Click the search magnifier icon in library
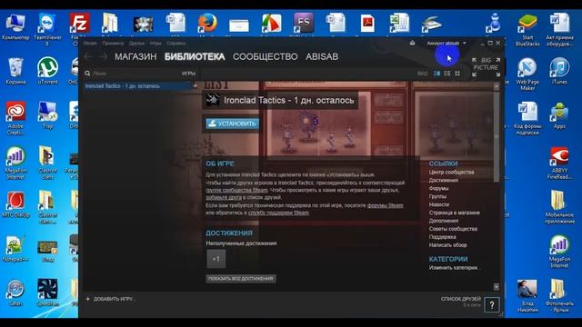 (87, 74)
